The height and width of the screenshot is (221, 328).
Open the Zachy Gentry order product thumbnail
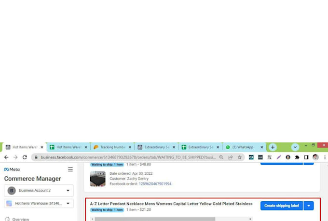pos(98,179)
